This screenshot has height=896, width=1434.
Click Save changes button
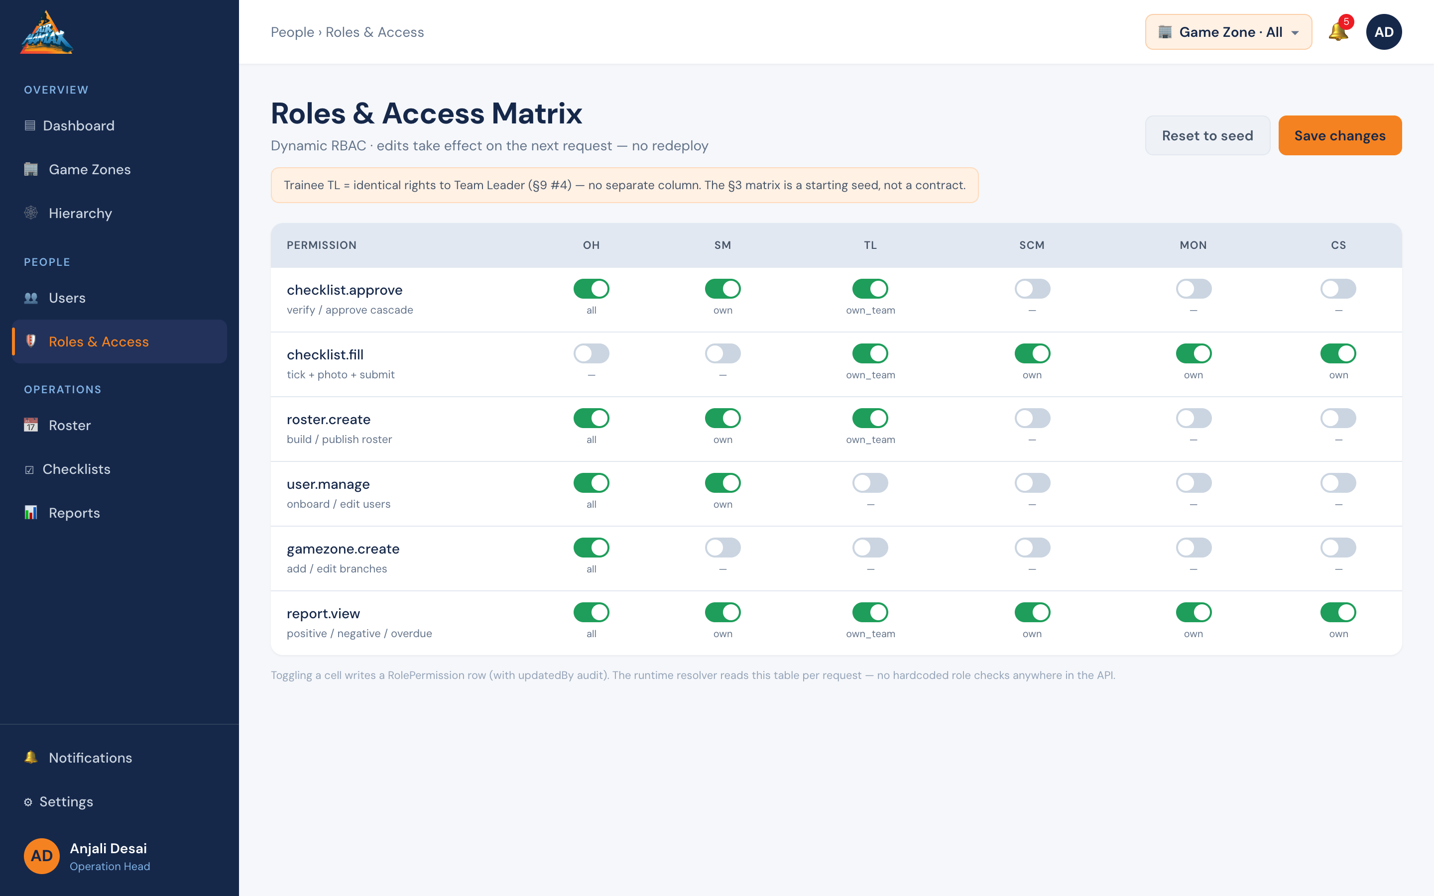(1340, 135)
